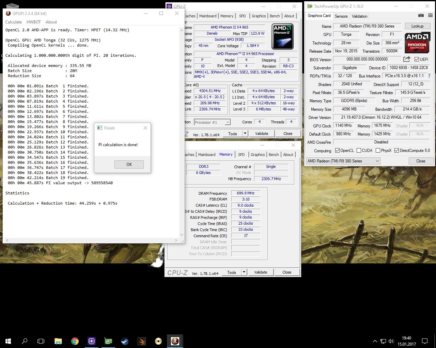The height and width of the screenshot is (348, 436).
Task: Open the orange bird app in the taskbar
Action: coord(142,341)
